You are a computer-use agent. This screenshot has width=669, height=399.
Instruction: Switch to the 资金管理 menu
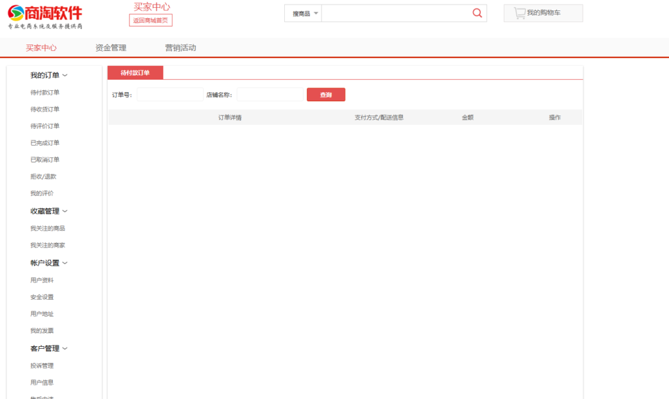111,47
